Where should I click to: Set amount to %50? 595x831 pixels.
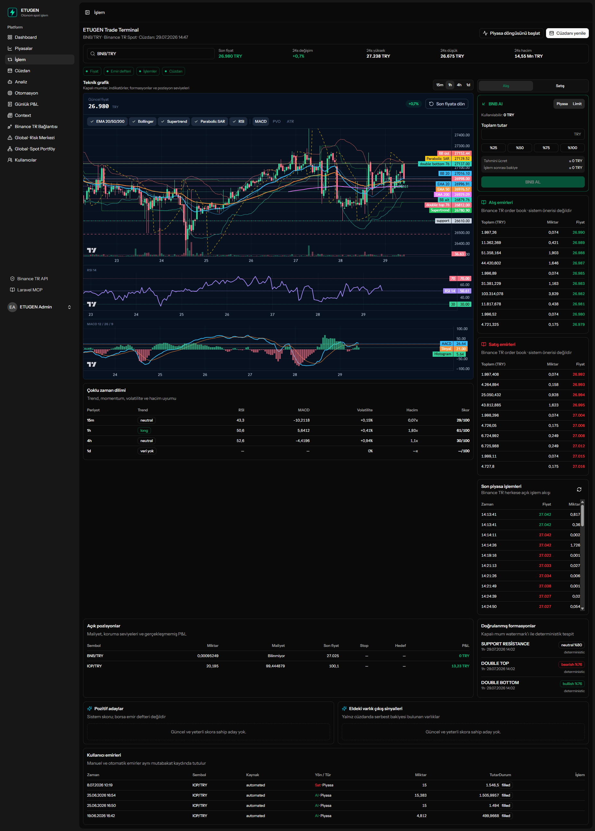tap(519, 148)
